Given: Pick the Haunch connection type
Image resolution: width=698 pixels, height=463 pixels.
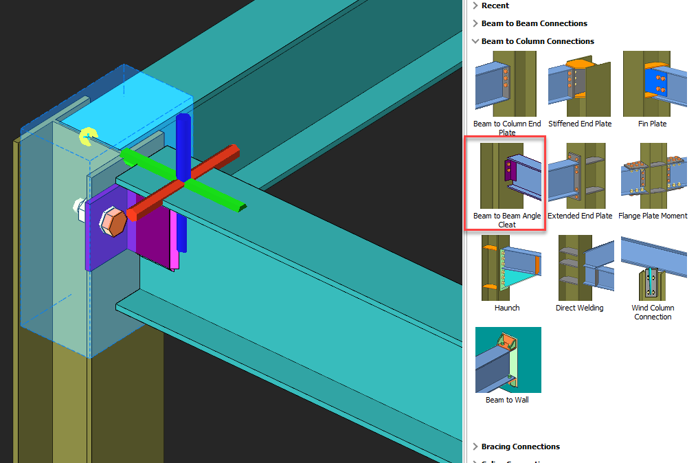Looking at the screenshot, I should [507, 268].
